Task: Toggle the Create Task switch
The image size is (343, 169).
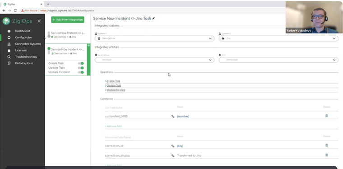Action: [81, 63]
